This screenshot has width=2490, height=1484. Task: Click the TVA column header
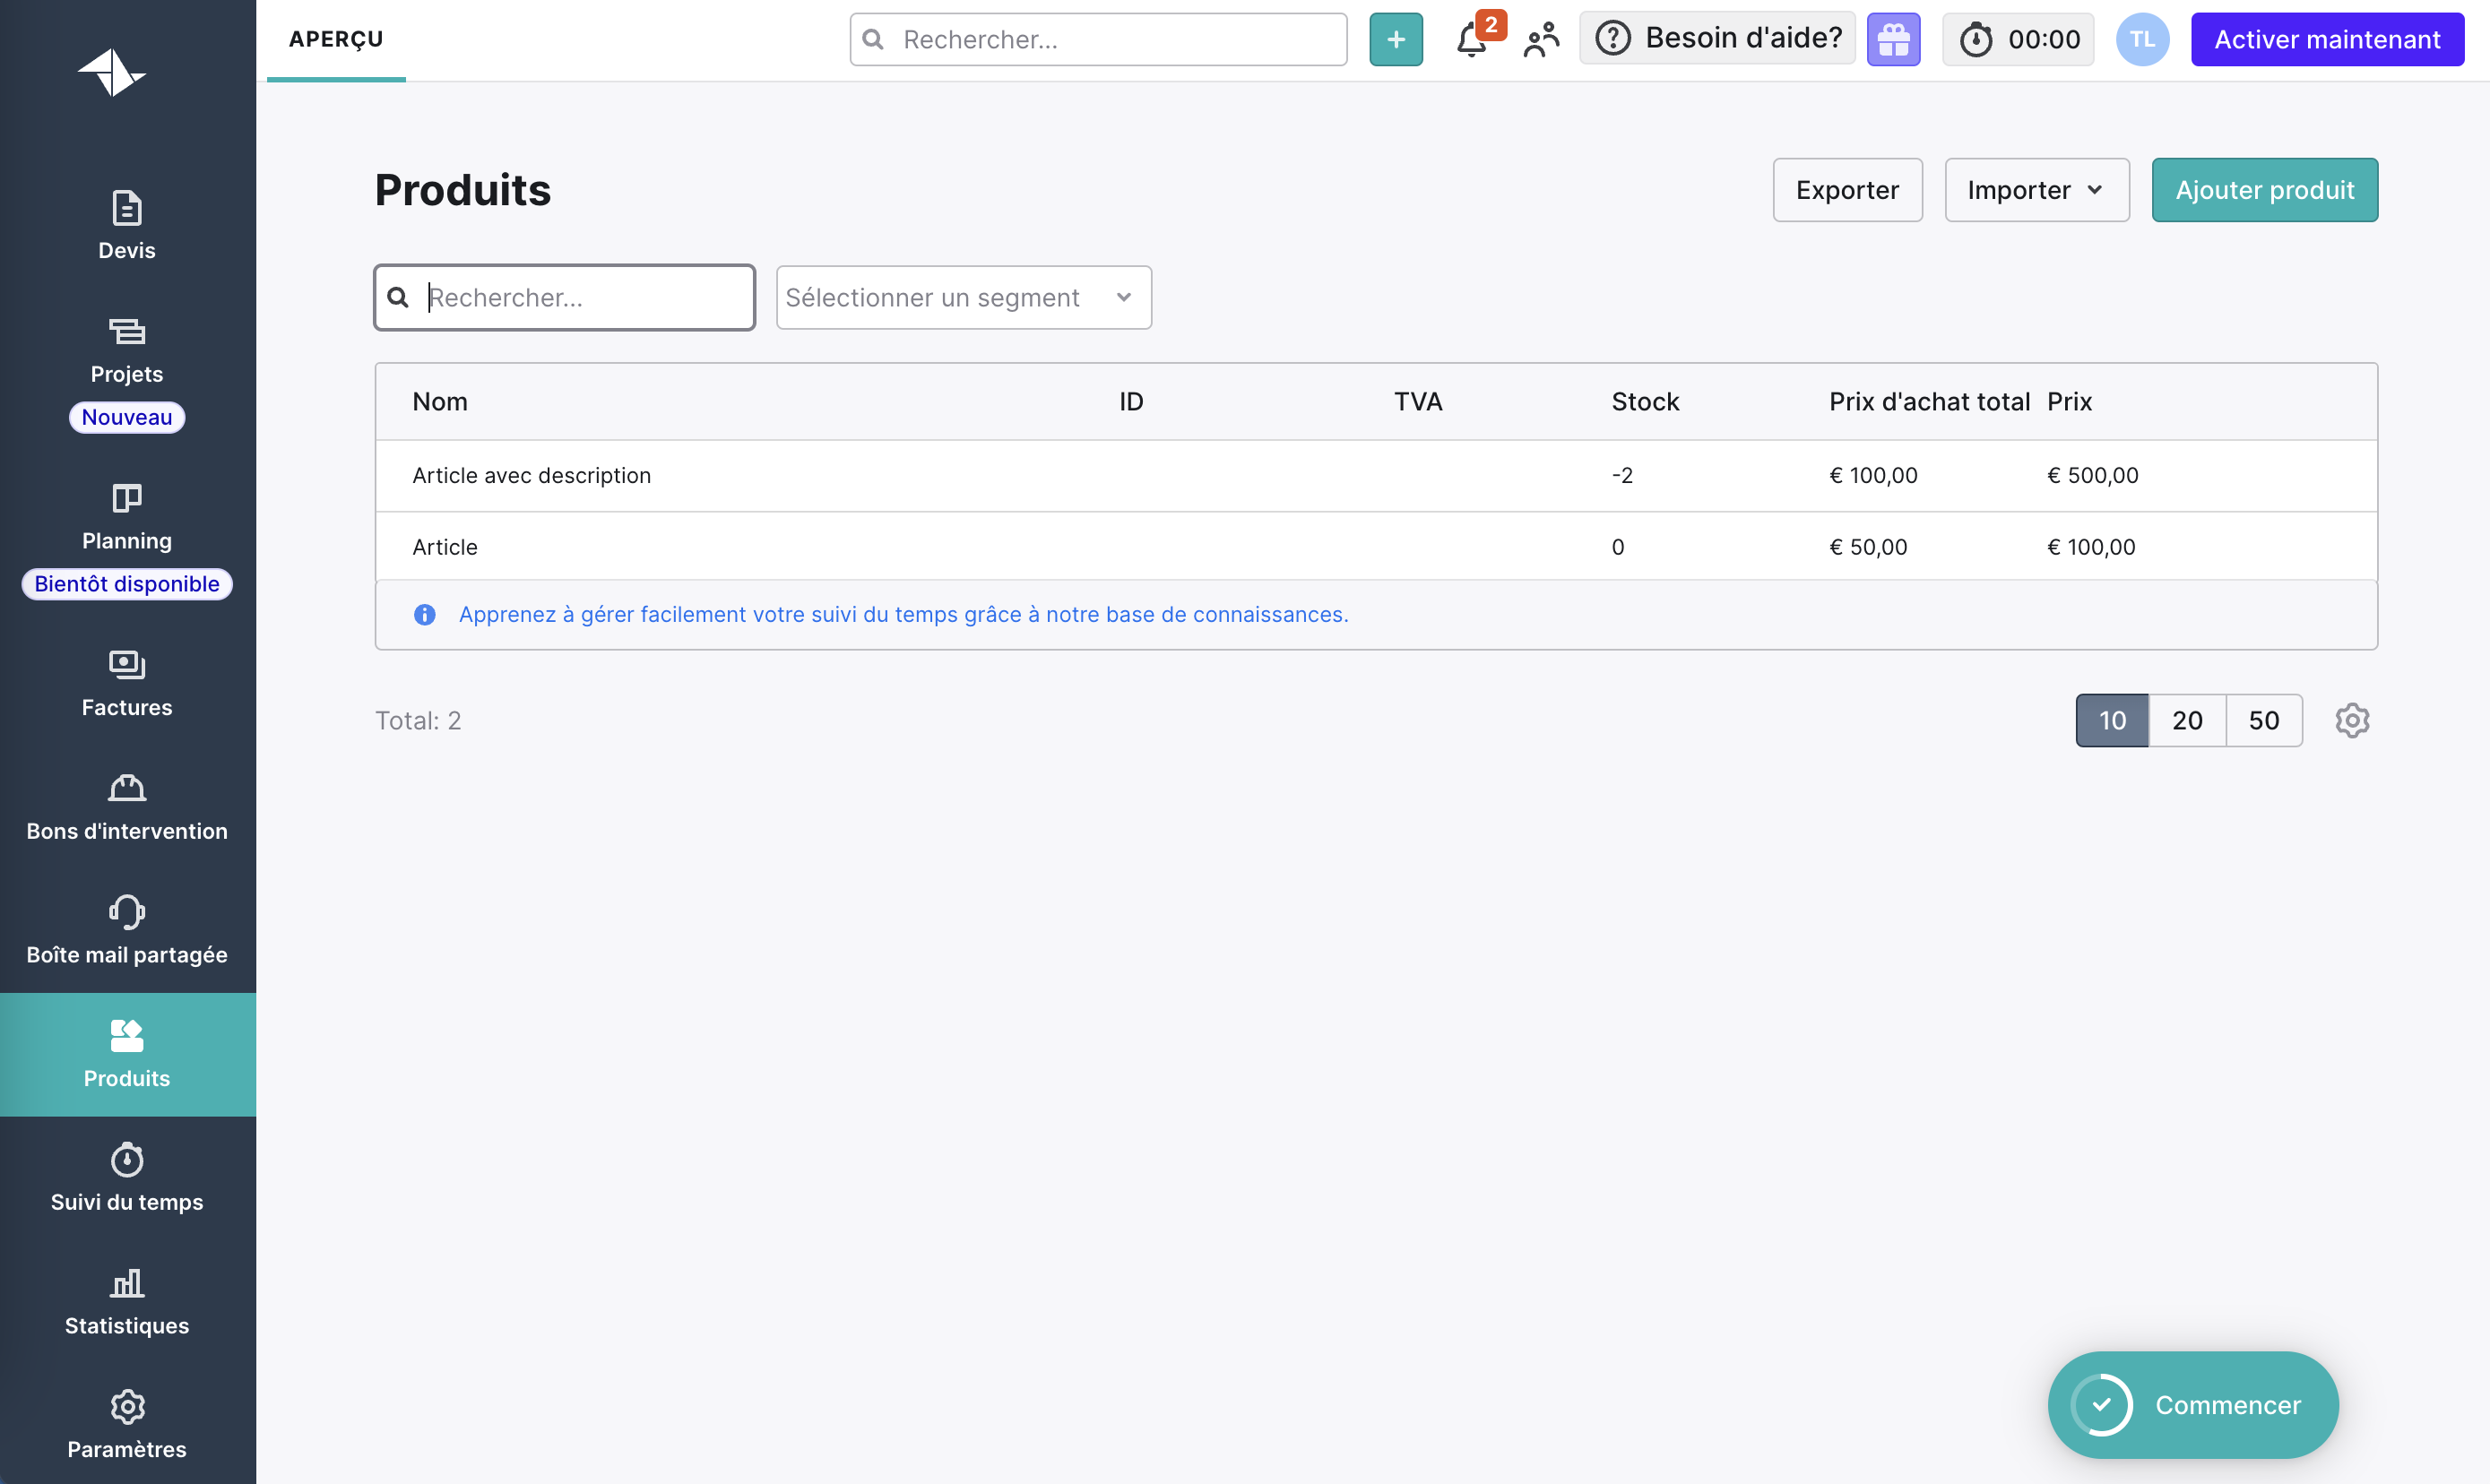(x=1418, y=401)
